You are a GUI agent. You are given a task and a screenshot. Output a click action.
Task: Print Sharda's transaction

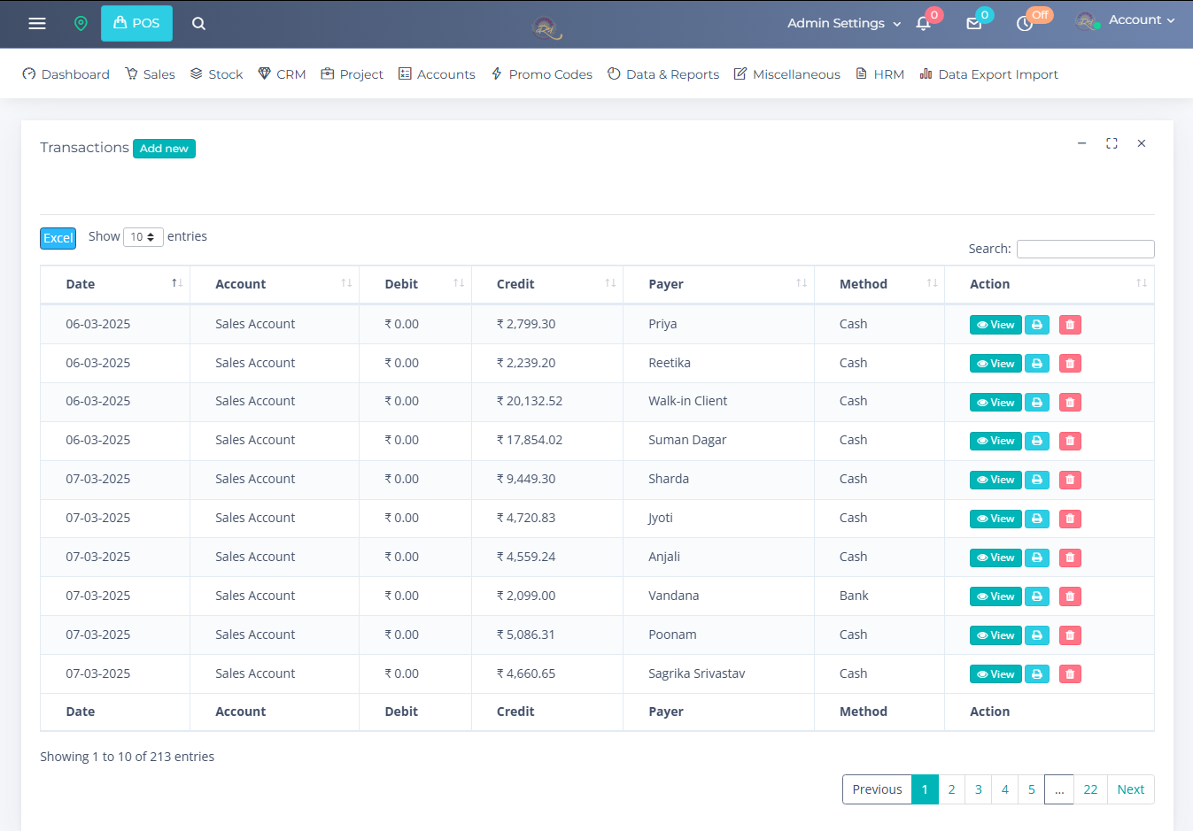point(1037,480)
